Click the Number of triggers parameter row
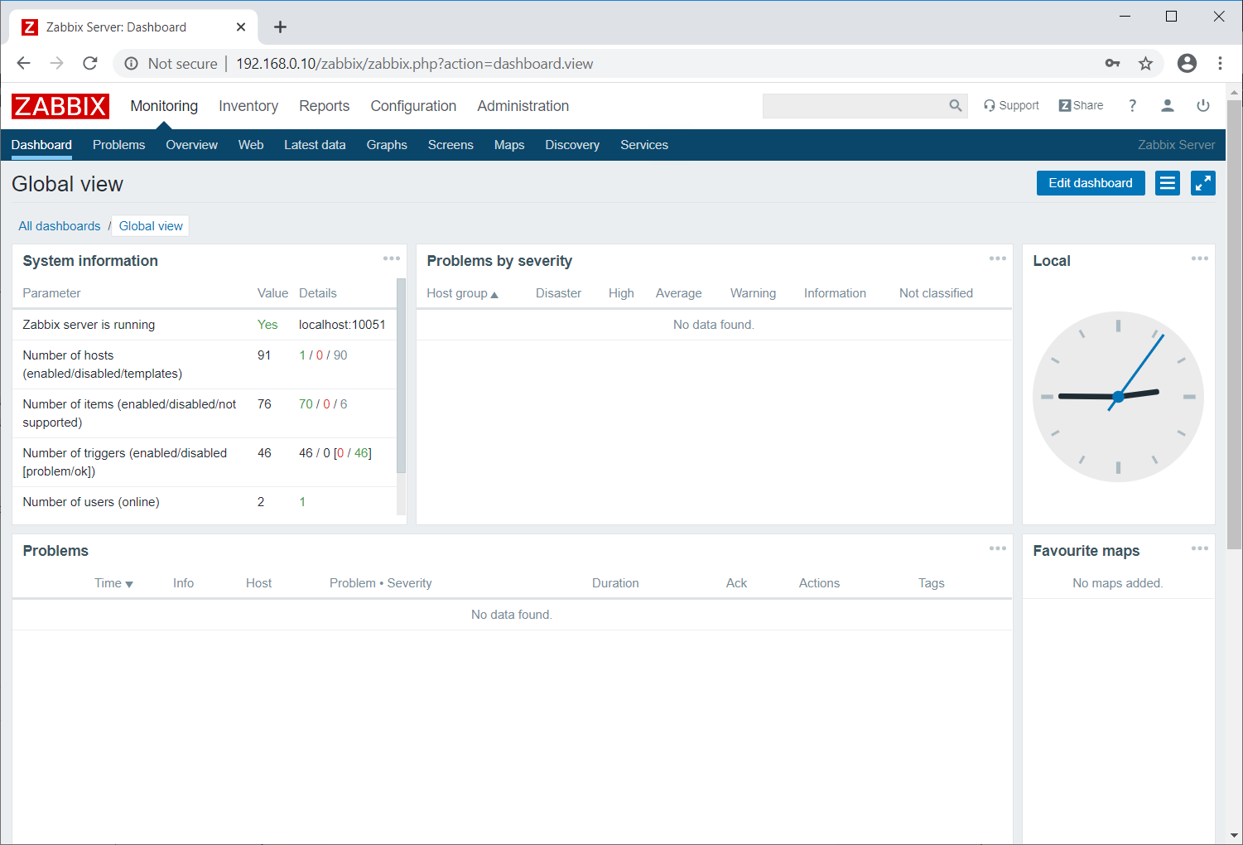1243x845 pixels. tap(205, 462)
